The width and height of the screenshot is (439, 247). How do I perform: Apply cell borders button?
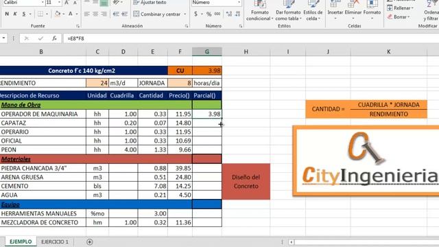pyautogui.click(x=40, y=14)
